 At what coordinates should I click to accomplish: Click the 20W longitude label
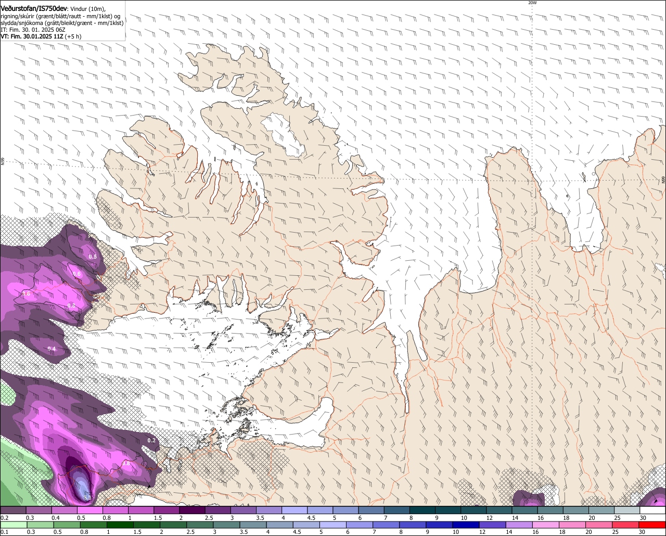(532, 3)
